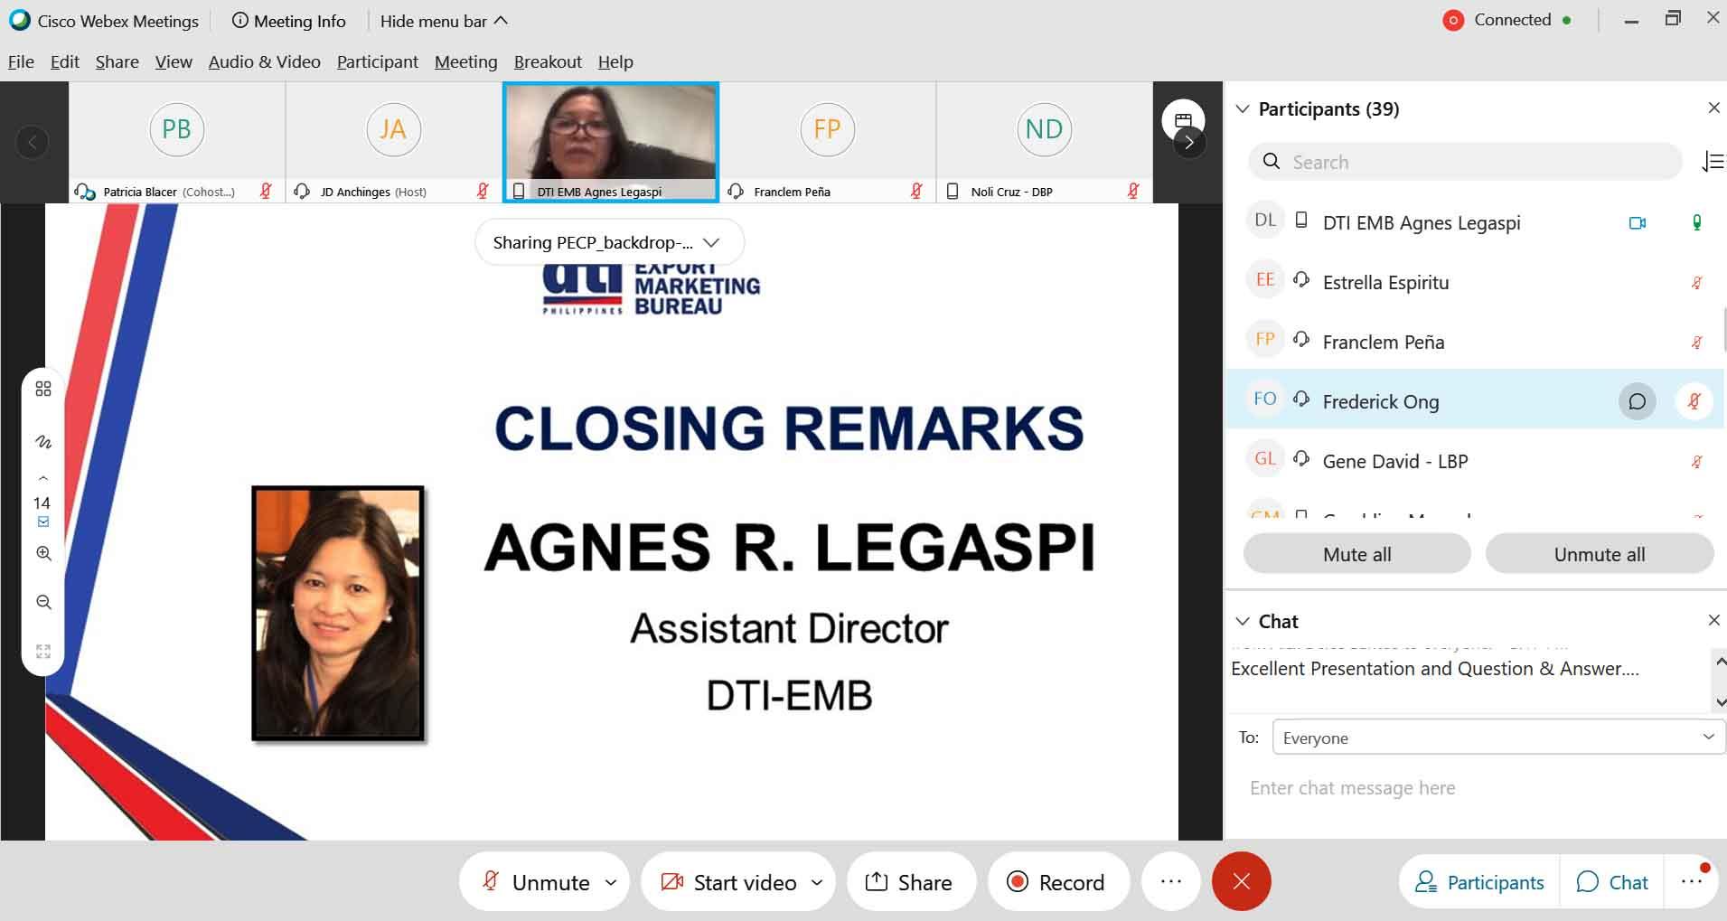Open the Start video options arrow
The image size is (1727, 921).
(x=817, y=882)
